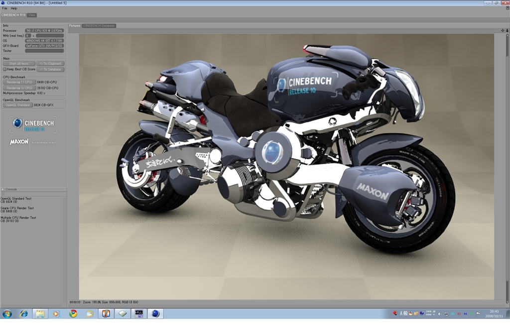
Task: Click Single CPU Render Test console line
Action: (17, 210)
